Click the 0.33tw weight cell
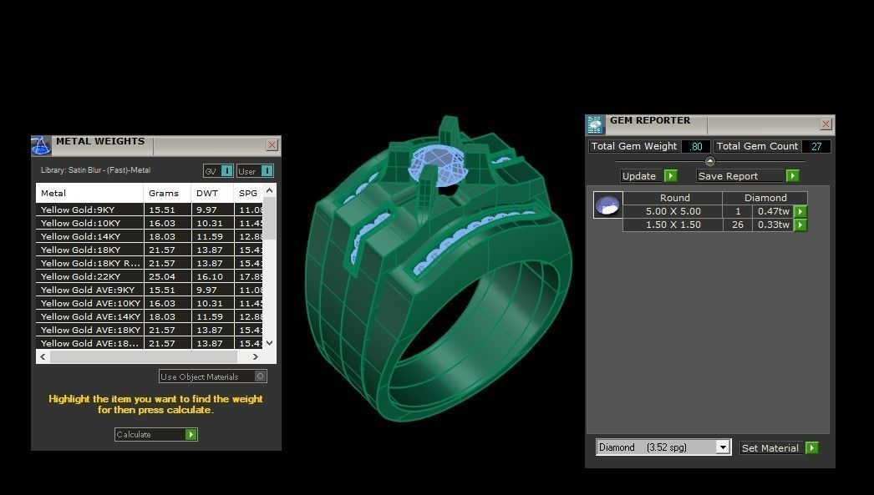Image resolution: width=874 pixels, height=495 pixels. pos(773,225)
